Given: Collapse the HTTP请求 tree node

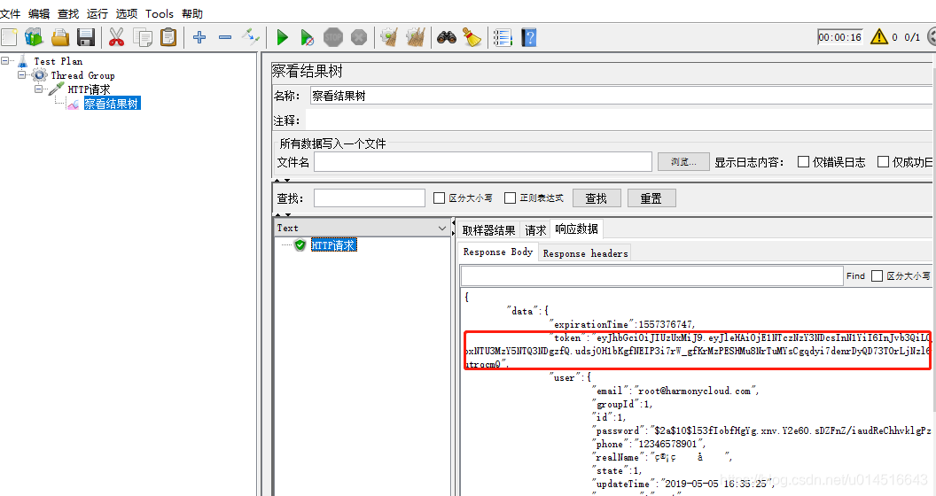Looking at the screenshot, I should coord(39,89).
